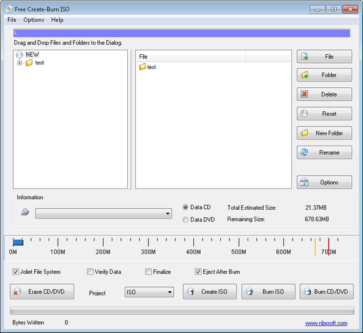Open the Help menu

tap(57, 20)
